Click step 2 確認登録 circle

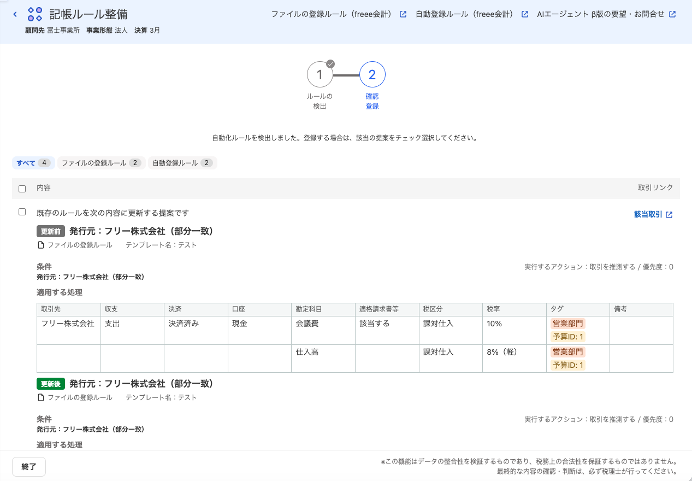[x=372, y=74]
